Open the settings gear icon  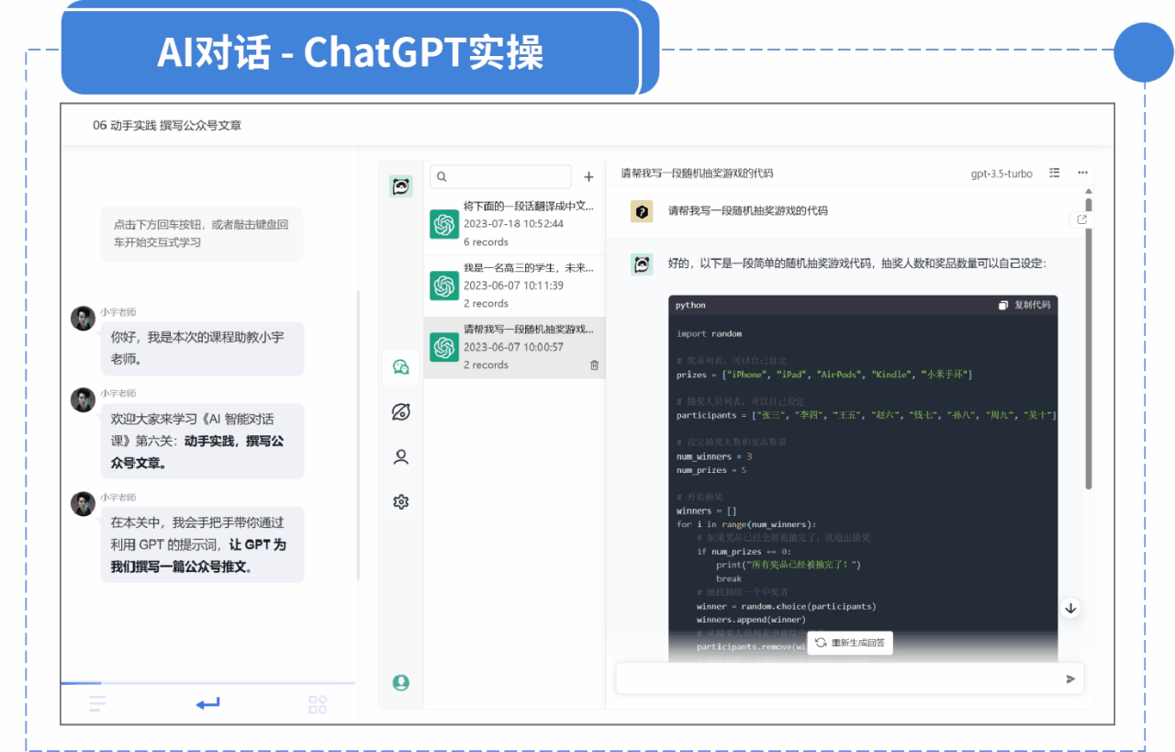[400, 502]
